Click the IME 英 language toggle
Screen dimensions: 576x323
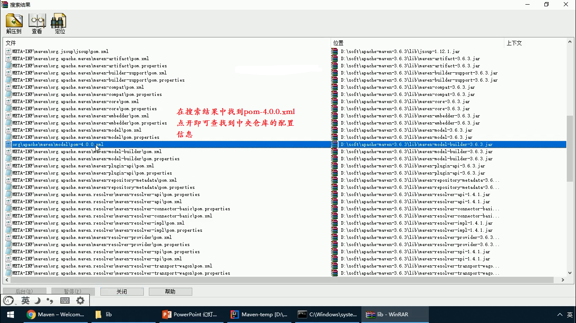pyautogui.click(x=25, y=300)
